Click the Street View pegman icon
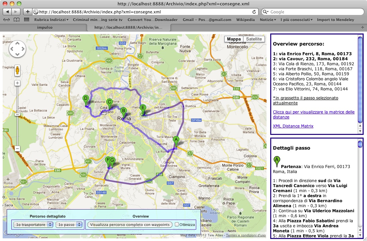 coord(17,70)
